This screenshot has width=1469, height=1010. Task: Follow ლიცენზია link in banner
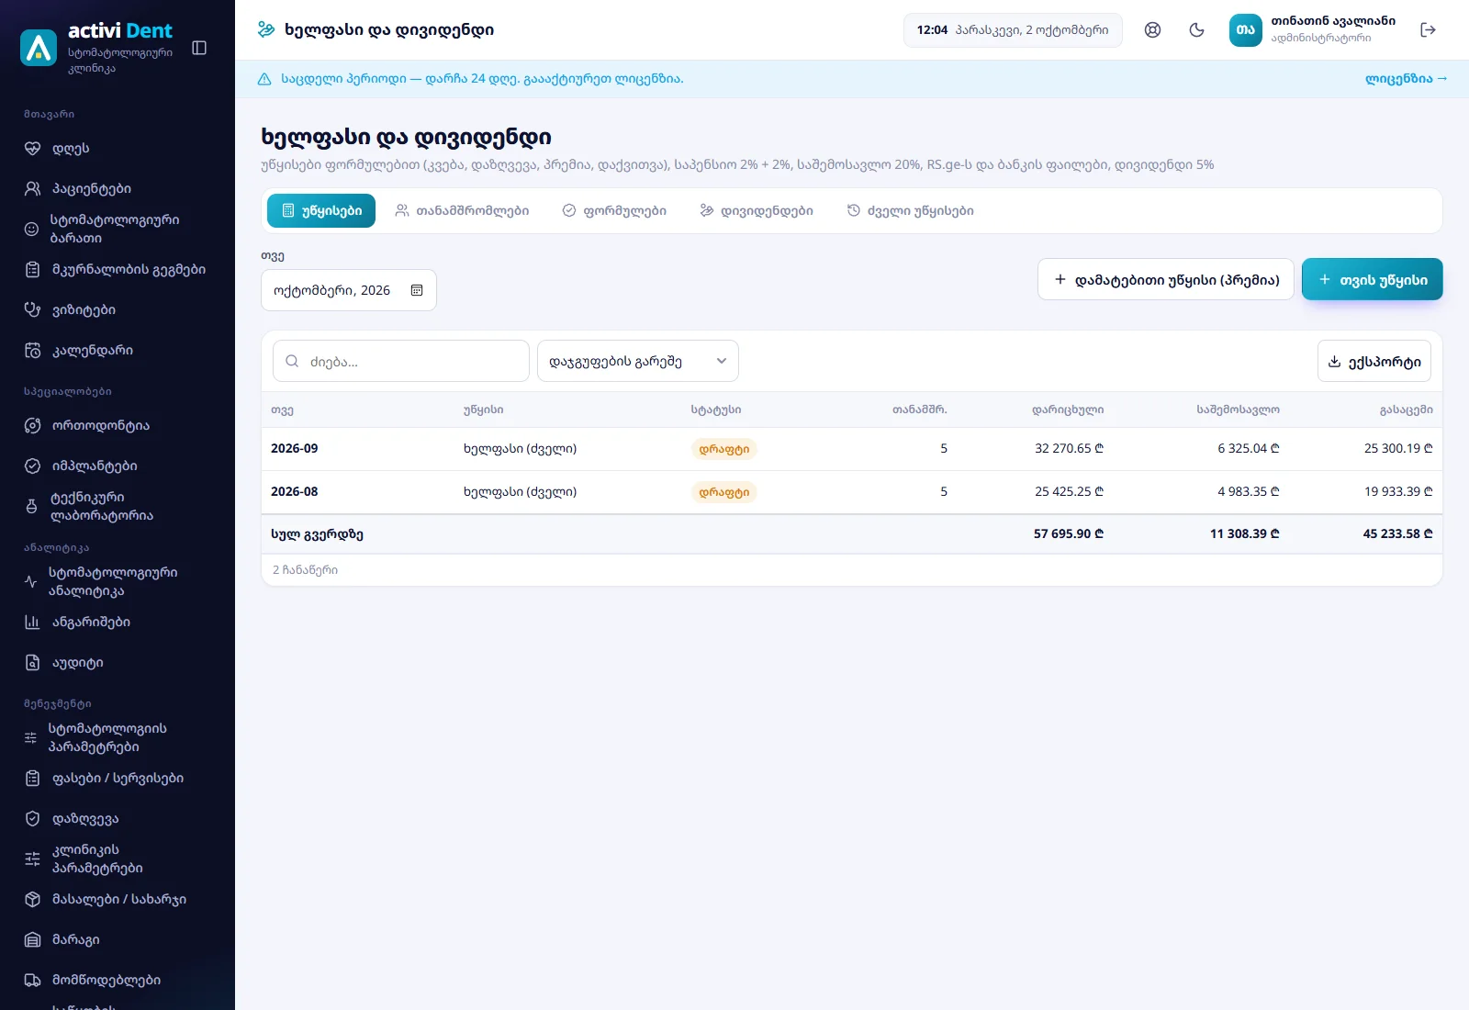click(x=1406, y=79)
